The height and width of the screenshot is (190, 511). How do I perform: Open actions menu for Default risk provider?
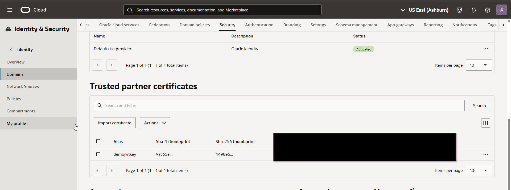pyautogui.click(x=485, y=49)
